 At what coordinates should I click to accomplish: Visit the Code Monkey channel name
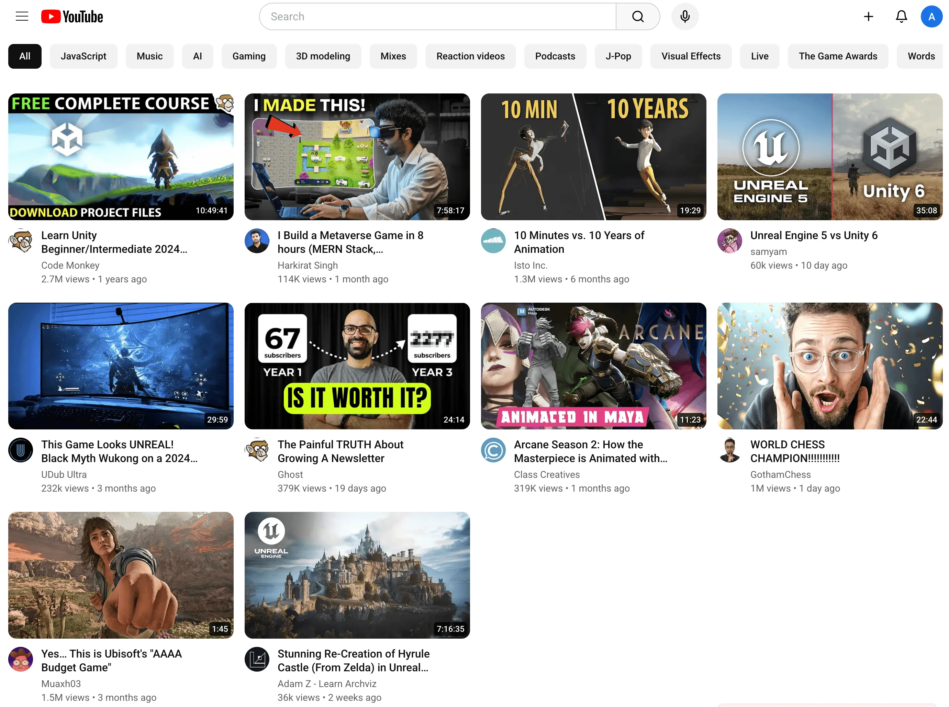tap(70, 265)
